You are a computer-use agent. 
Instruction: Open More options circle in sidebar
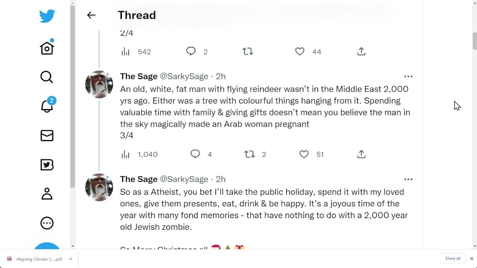tap(47, 223)
